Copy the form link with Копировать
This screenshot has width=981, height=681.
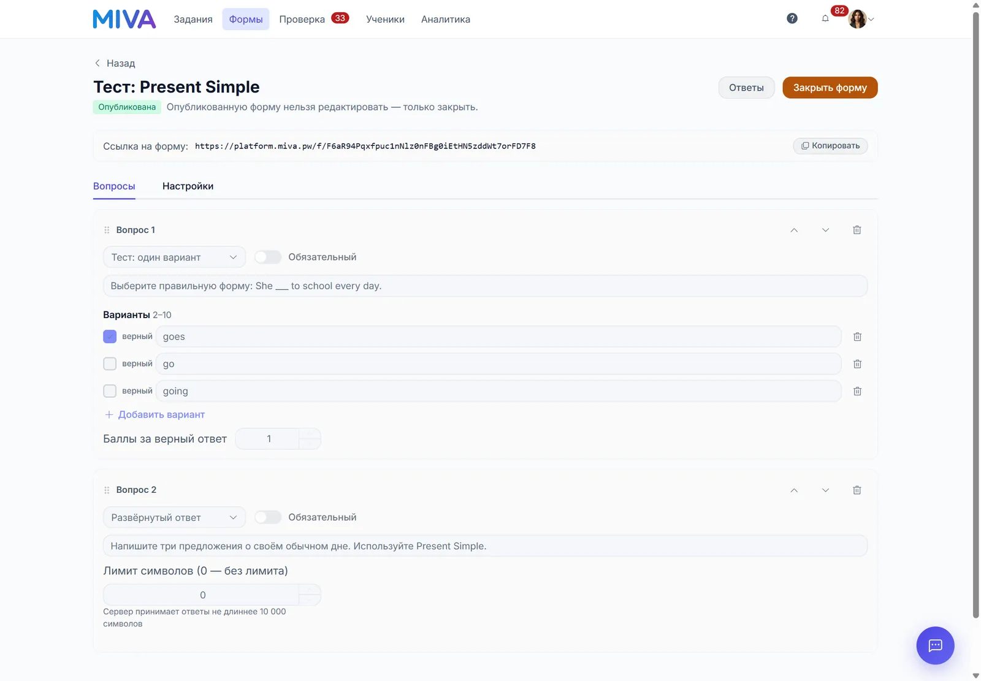[x=830, y=145]
